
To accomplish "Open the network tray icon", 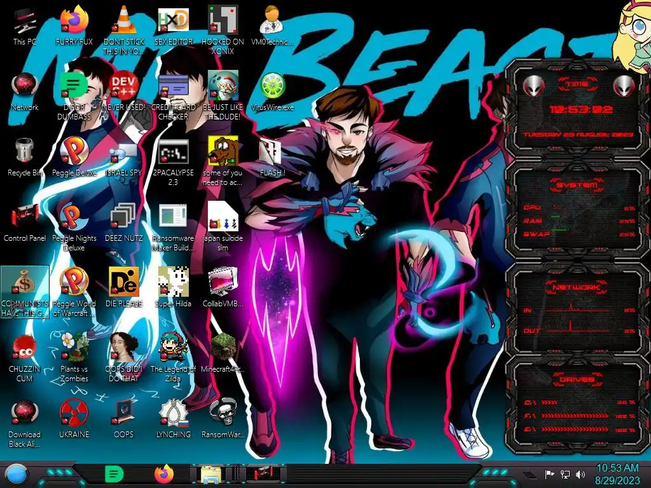I will [565, 474].
